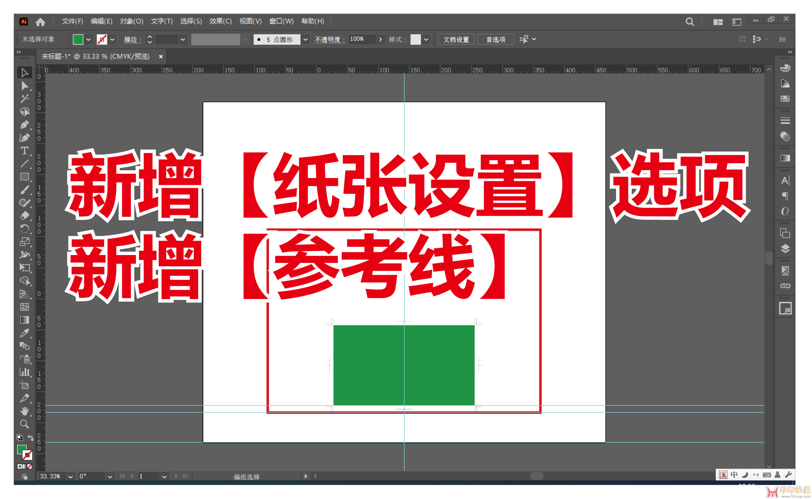Select the Hand tool
Screen dimensions: 812x499
click(24, 411)
